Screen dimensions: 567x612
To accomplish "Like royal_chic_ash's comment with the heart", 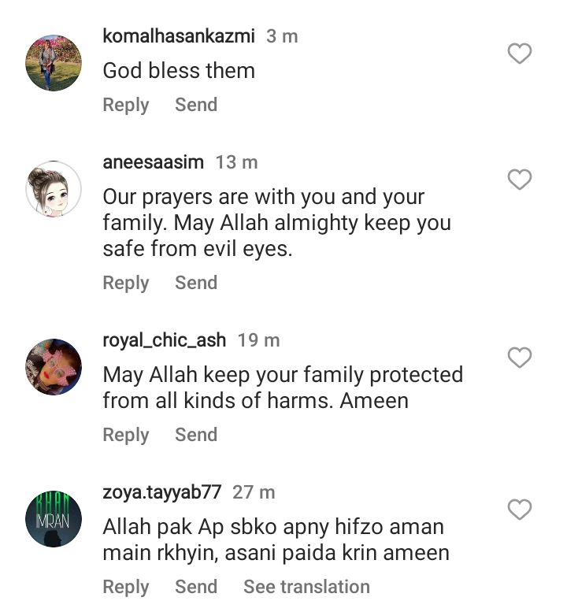I will click(520, 357).
